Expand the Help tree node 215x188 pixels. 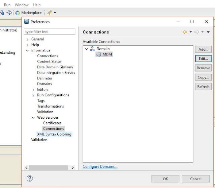(x=27, y=45)
